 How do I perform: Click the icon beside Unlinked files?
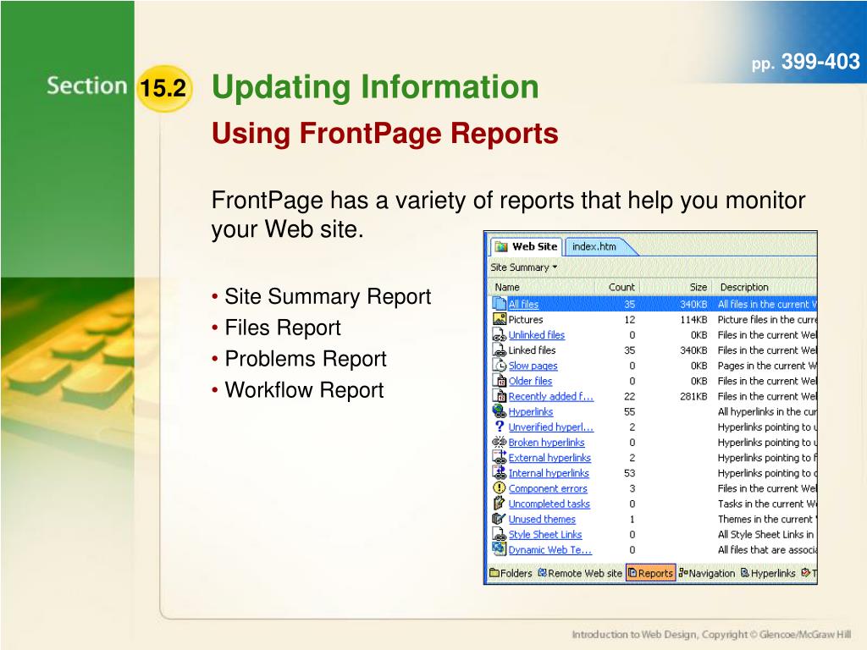(500, 334)
